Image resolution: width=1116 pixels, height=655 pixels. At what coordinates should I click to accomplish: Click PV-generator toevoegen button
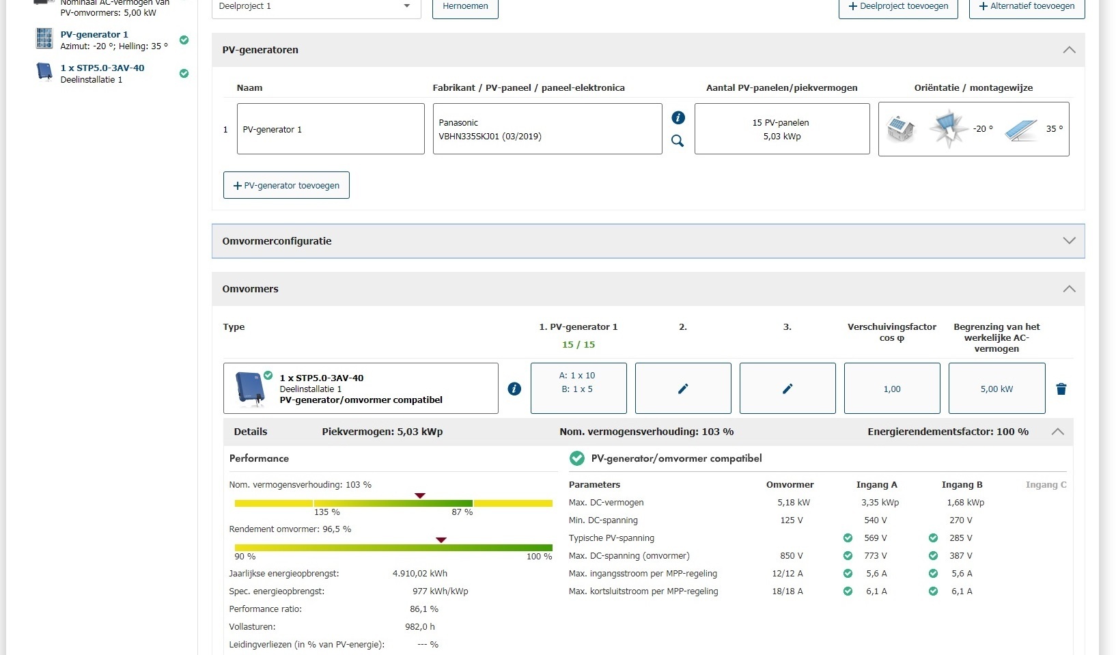click(286, 185)
